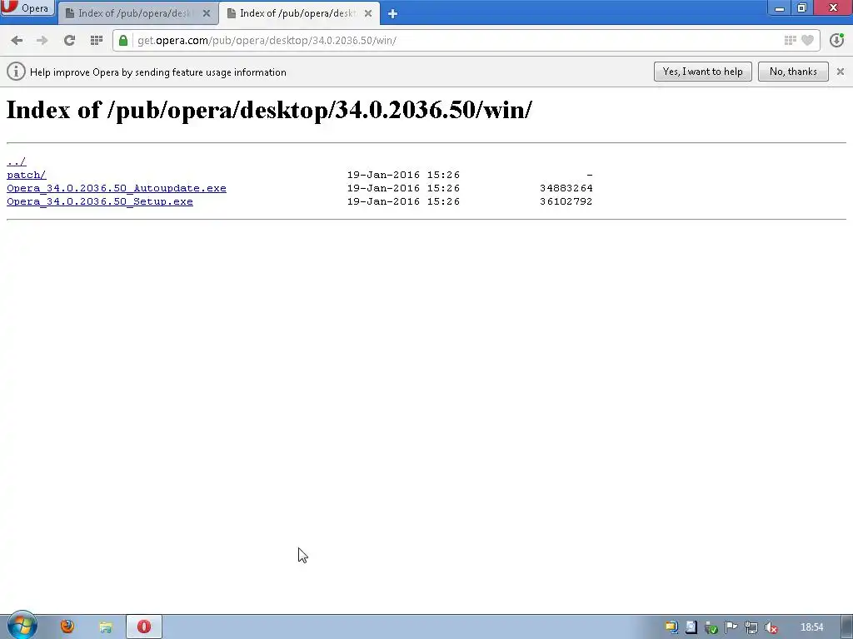This screenshot has width=853, height=639.
Task: Select file size 36102792
Action: 566,201
